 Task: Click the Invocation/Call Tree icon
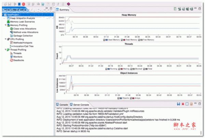click(x=11, y=46)
